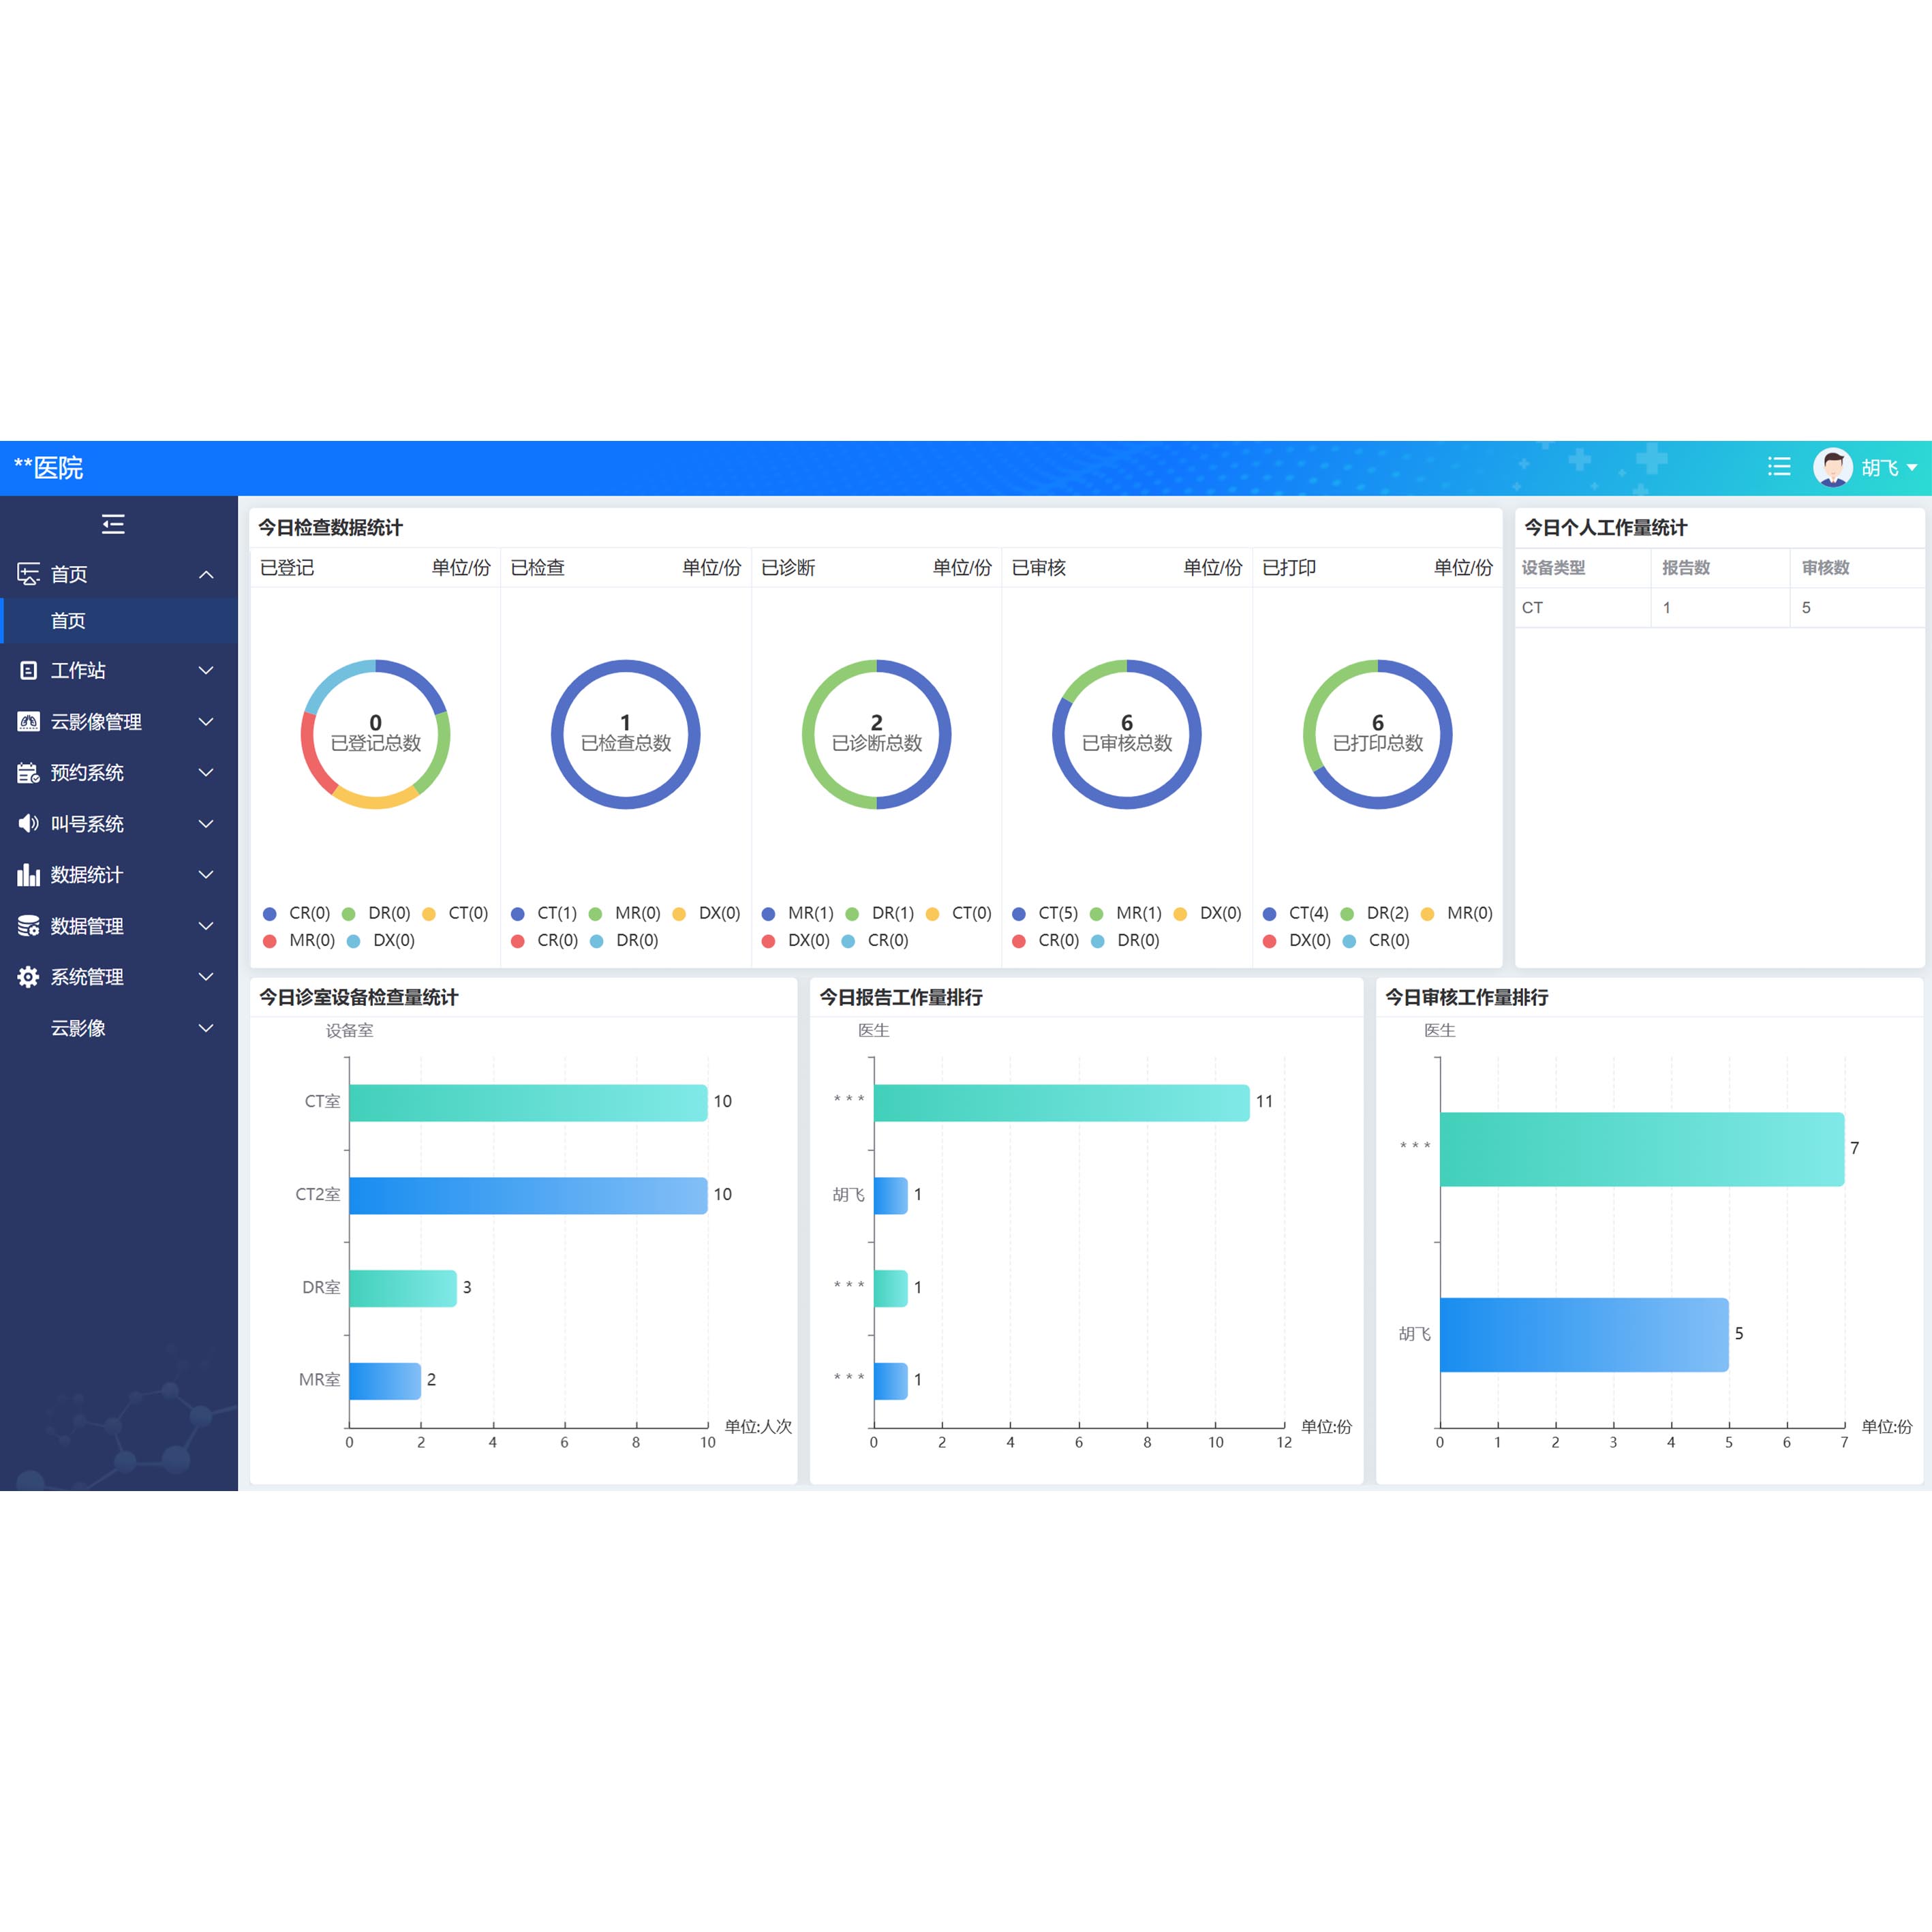Open the 云影像 menu item

coord(78,1028)
